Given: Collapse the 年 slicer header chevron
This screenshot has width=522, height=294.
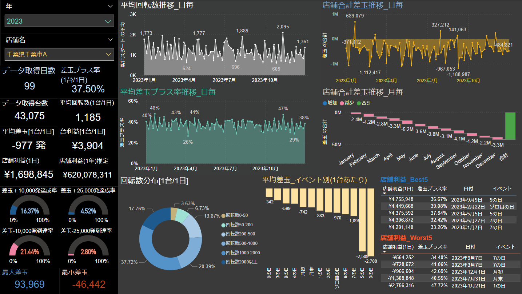Looking at the screenshot, I should 111,6.
